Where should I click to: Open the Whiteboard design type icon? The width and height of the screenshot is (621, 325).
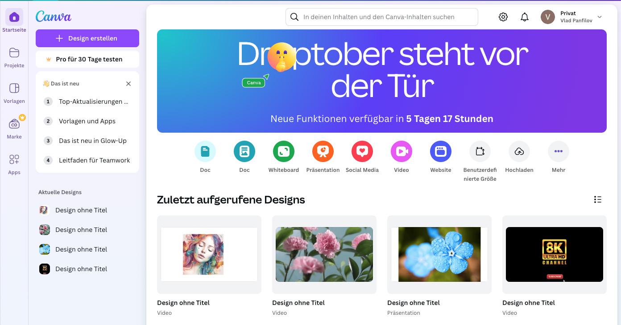click(284, 151)
